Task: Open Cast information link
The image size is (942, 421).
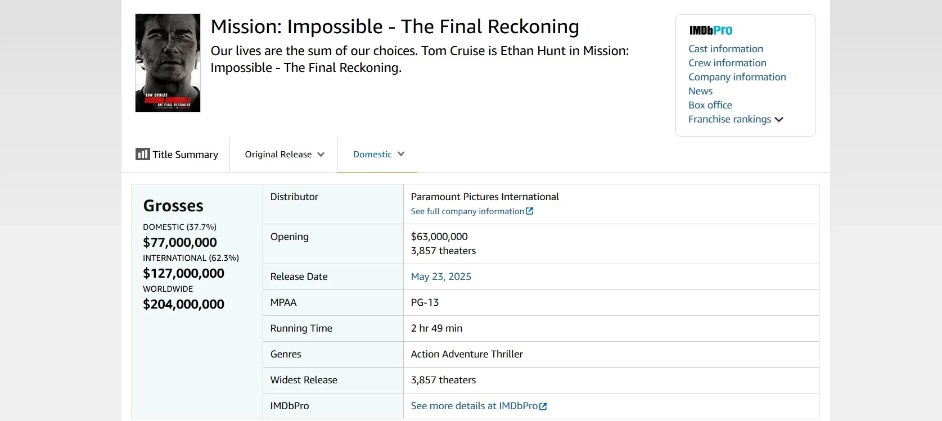Action: tap(725, 49)
